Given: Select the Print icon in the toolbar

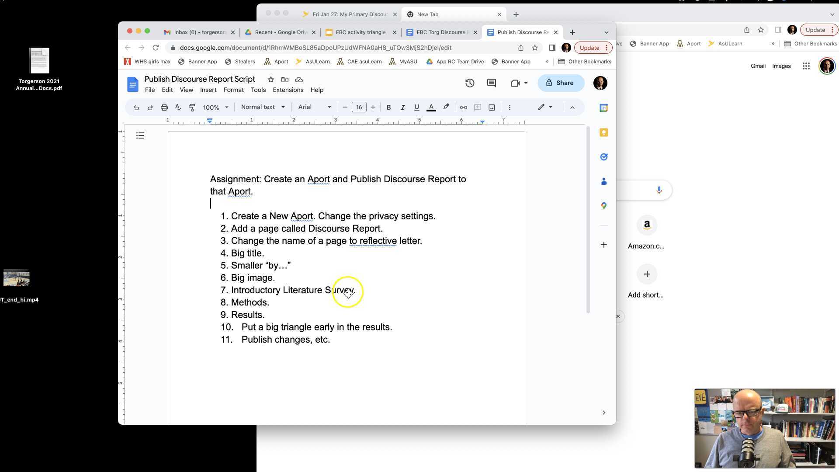Looking at the screenshot, I should point(164,107).
